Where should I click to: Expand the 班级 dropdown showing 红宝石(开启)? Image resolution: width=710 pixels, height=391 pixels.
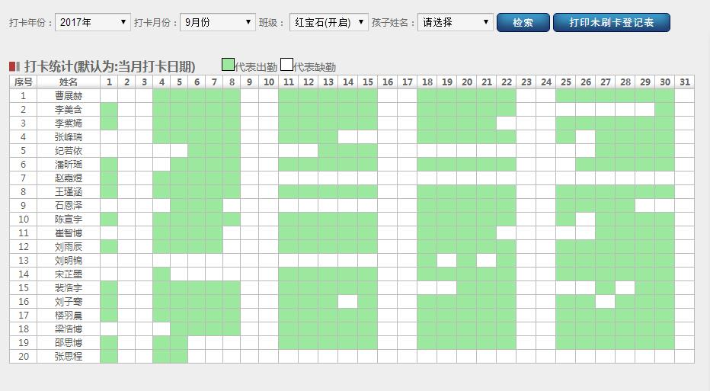(x=329, y=22)
